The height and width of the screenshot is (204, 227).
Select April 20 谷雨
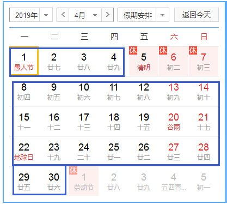point(174,122)
